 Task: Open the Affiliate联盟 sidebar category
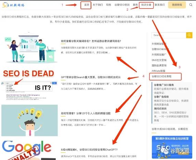[x=158, y=71]
